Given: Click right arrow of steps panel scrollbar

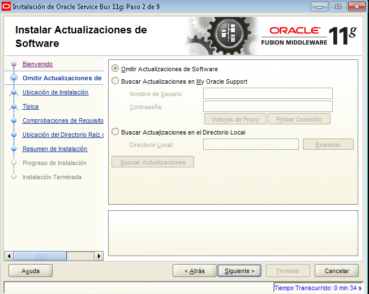Looking at the screenshot, I should tap(99, 256).
